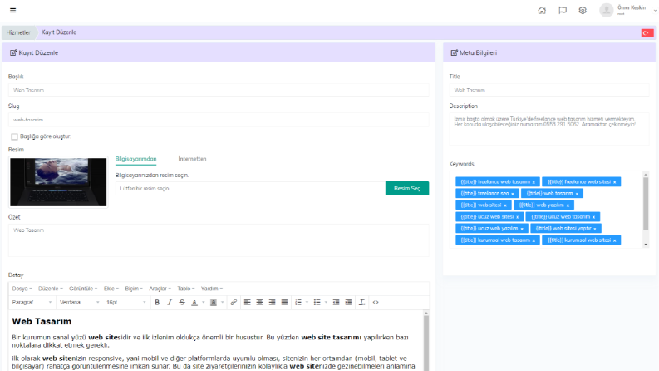Click the Başlık input field
The width and height of the screenshot is (659, 371).
point(219,91)
